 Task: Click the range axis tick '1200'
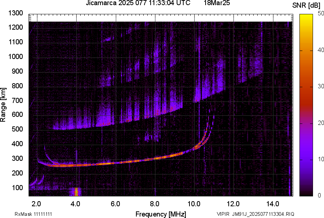coord(16,27)
